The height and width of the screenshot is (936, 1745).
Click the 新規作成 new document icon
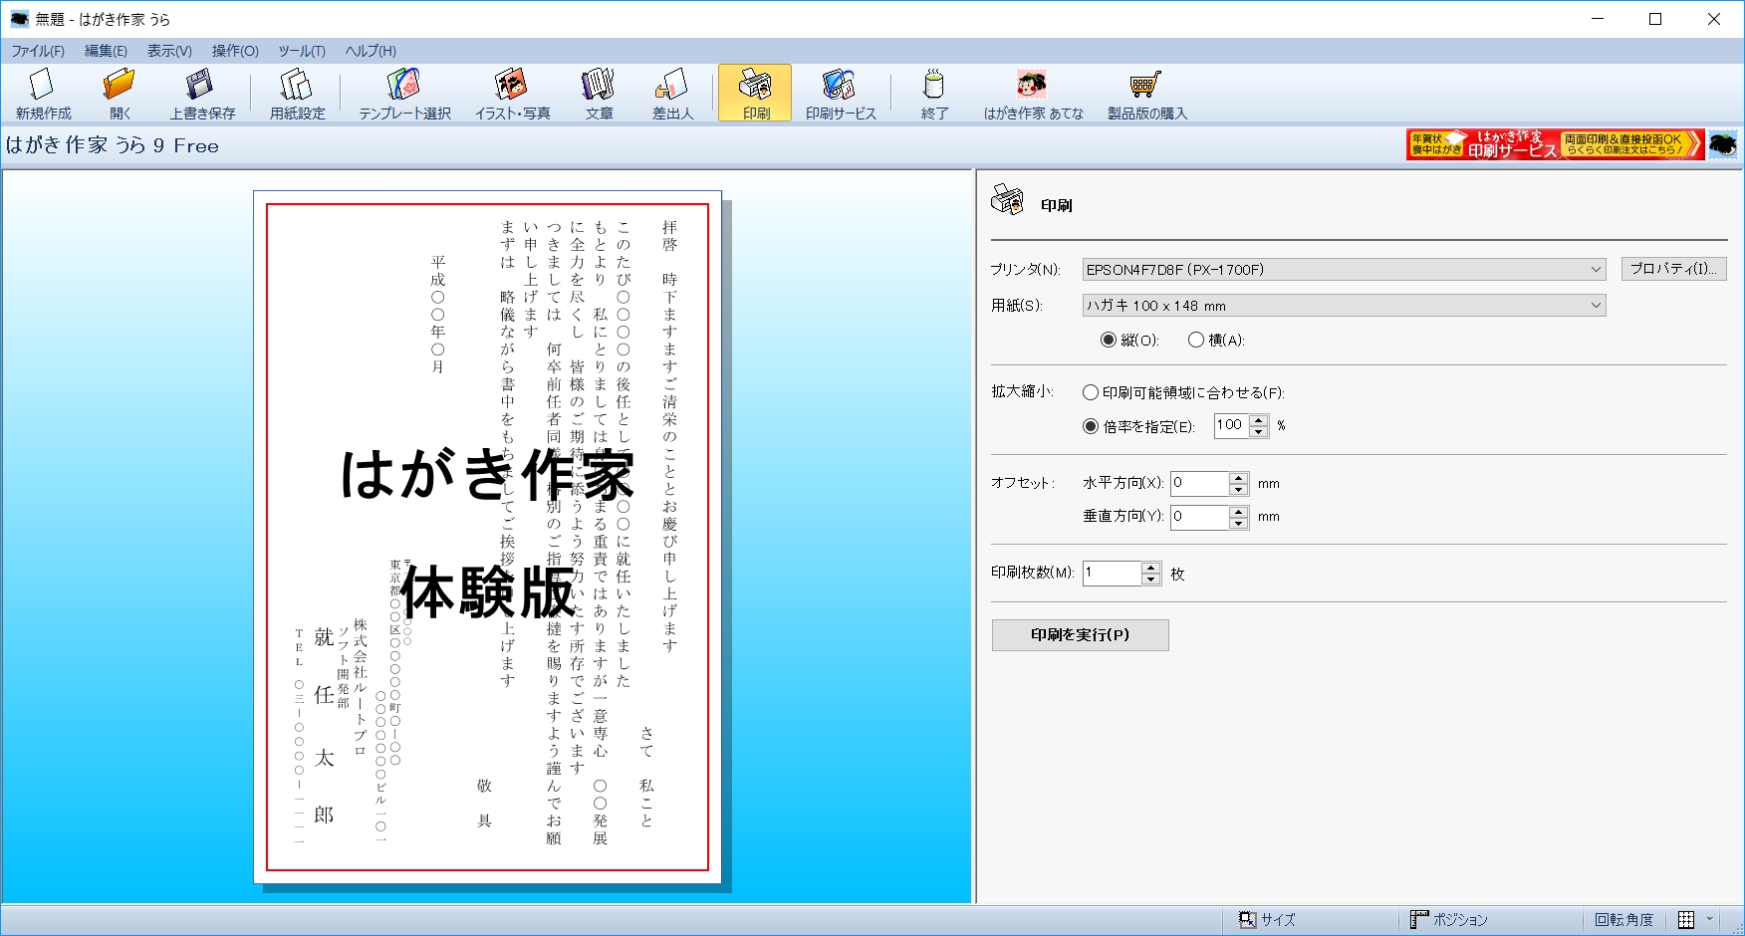click(x=43, y=85)
